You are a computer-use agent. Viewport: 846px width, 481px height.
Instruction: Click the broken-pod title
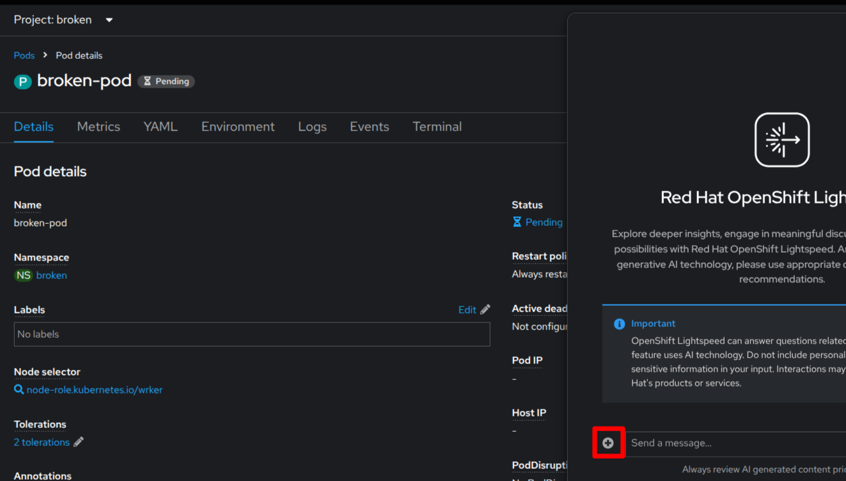tap(84, 81)
